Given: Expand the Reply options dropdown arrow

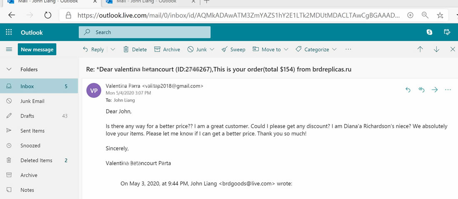Looking at the screenshot, I should (x=113, y=49).
